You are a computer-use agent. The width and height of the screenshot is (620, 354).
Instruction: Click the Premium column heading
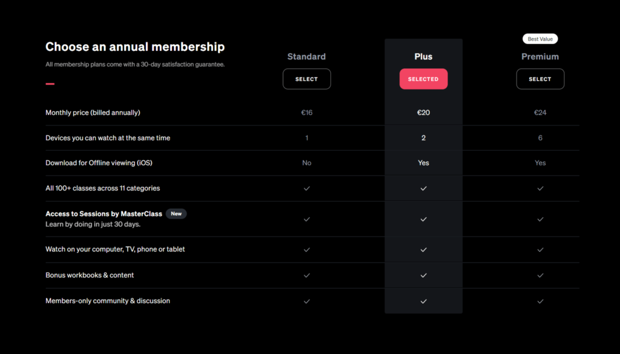click(540, 56)
